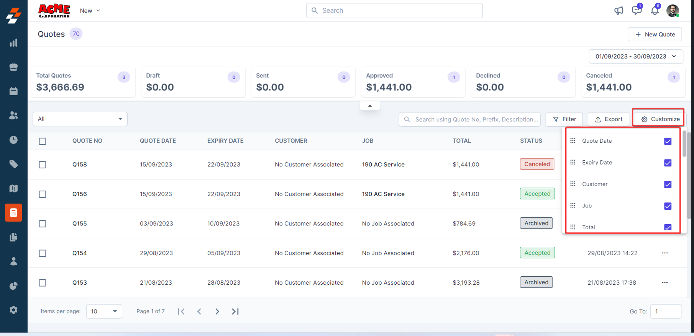Image resolution: width=694 pixels, height=336 pixels.
Task: Click the drag handle beside Customer column option
Action: coord(573,184)
